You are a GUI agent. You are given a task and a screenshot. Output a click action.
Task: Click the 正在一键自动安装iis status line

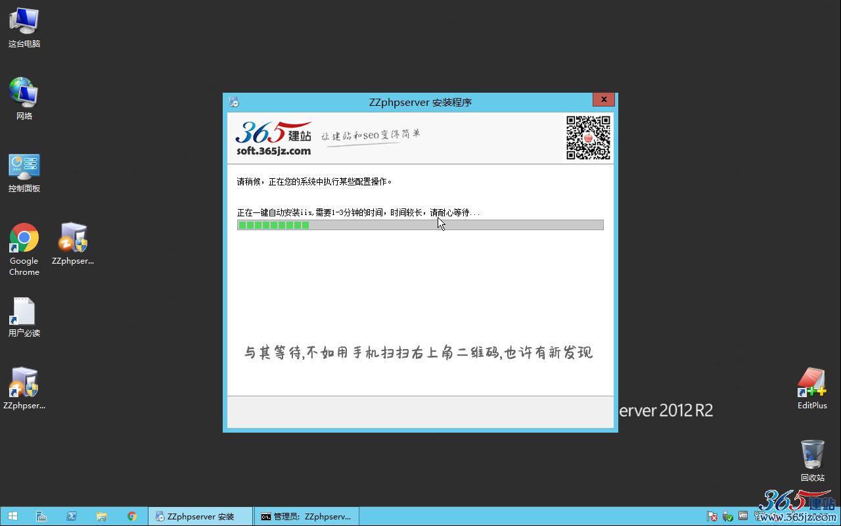pos(359,212)
